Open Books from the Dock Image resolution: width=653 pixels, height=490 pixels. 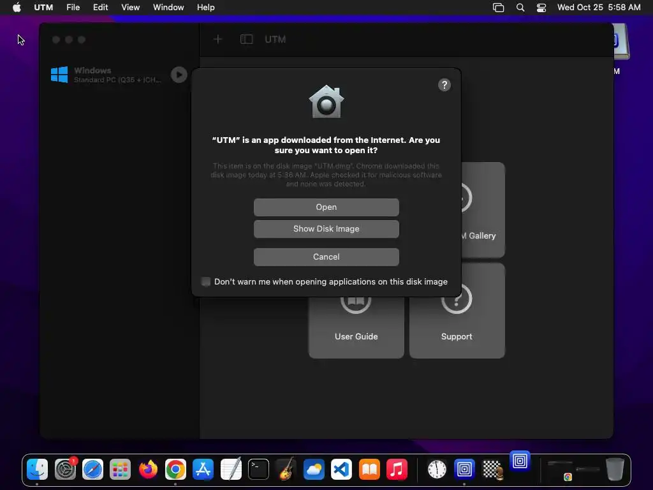(369, 470)
